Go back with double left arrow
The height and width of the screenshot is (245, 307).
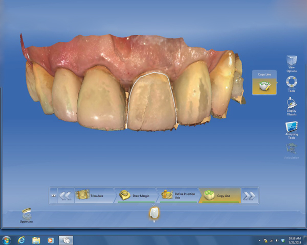(65, 195)
